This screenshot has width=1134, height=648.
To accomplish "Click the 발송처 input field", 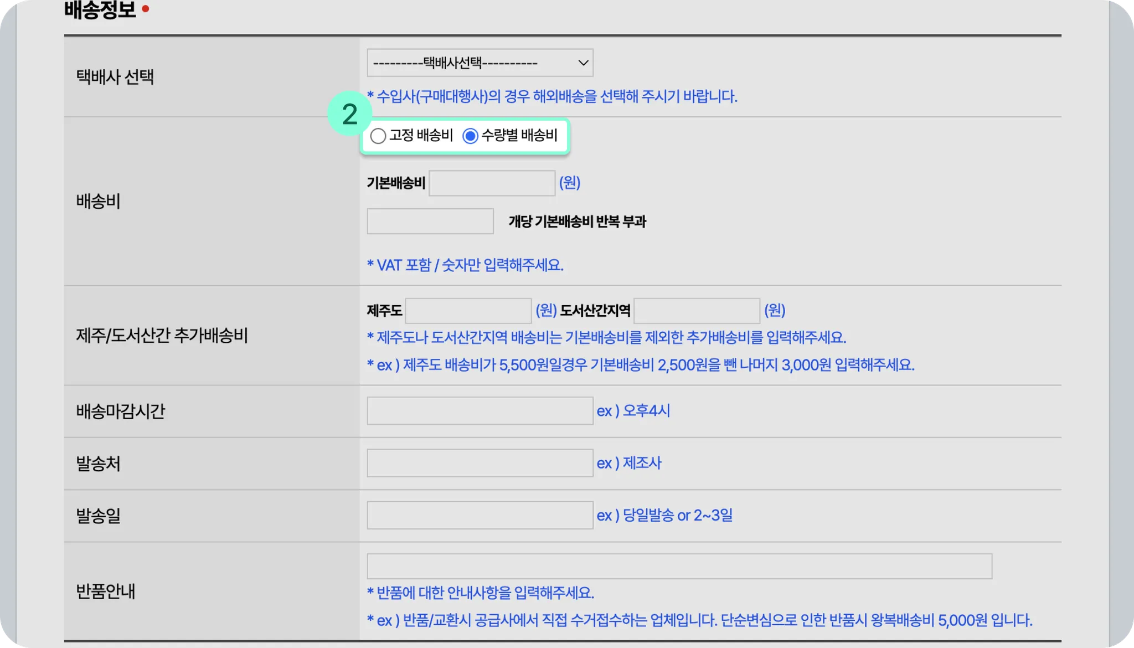I will (480, 463).
